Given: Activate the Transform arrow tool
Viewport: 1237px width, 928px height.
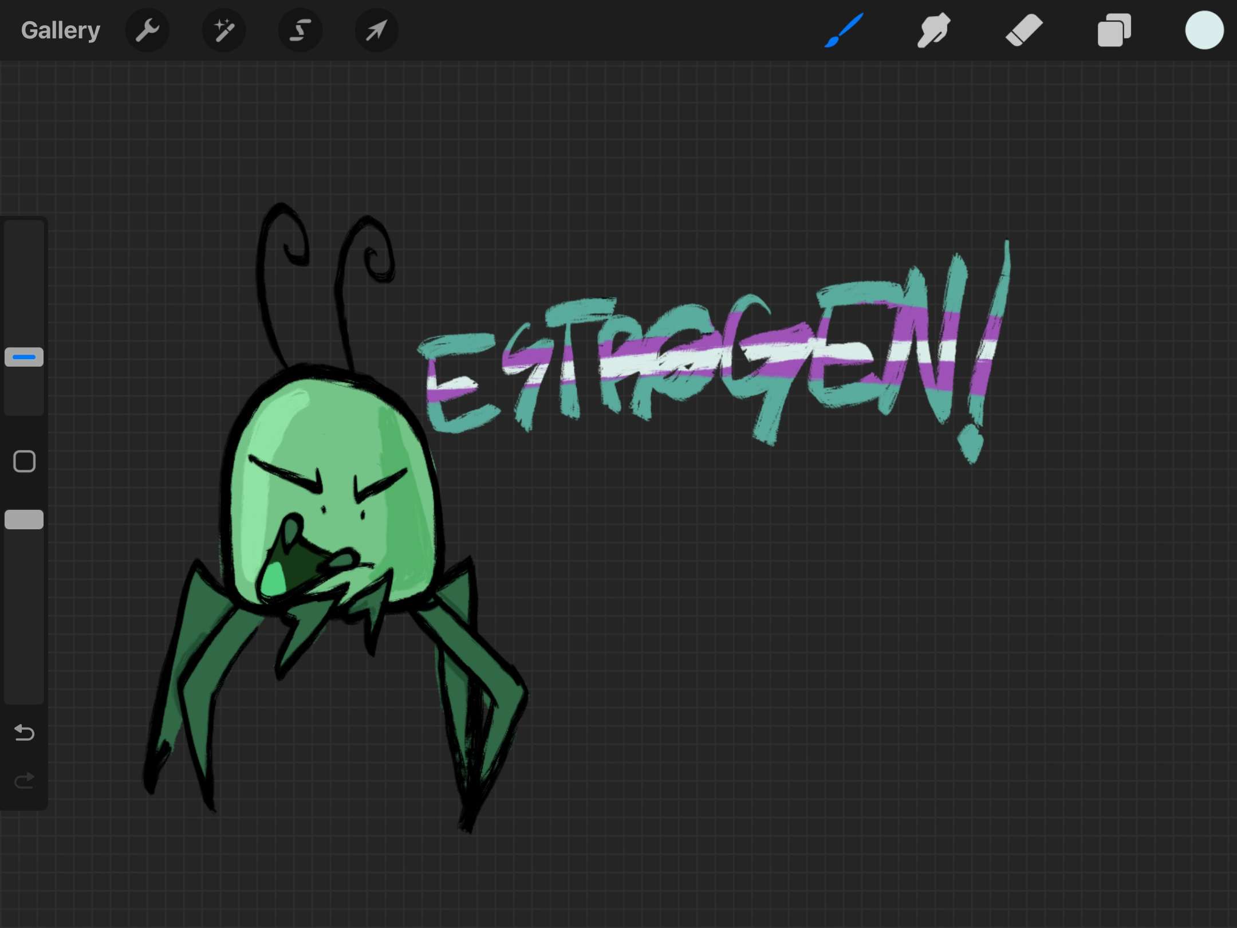Looking at the screenshot, I should [376, 30].
